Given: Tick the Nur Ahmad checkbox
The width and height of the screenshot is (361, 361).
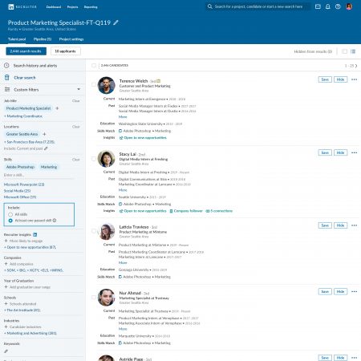Looking at the screenshot, I should coord(94,297).
